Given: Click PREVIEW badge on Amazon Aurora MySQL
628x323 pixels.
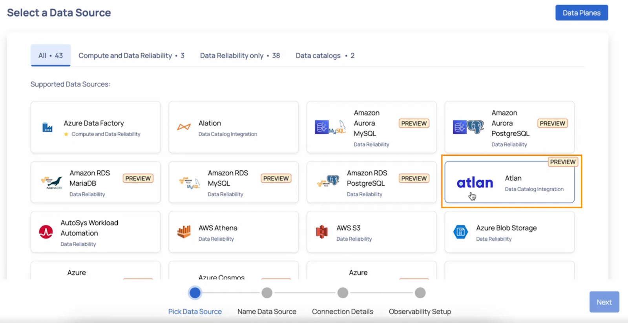Looking at the screenshot, I should point(414,123).
